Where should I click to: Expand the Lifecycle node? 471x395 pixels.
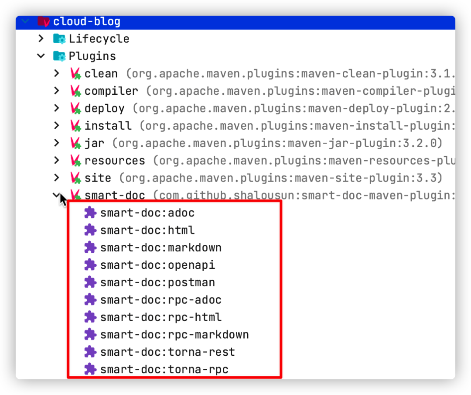pyautogui.click(x=41, y=38)
